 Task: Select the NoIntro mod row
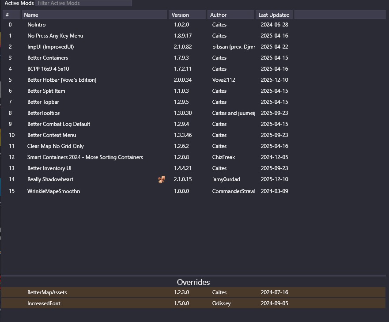[x=193, y=25]
